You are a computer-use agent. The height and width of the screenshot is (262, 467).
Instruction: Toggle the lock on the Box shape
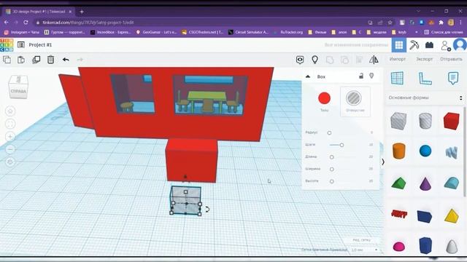tap(361, 76)
